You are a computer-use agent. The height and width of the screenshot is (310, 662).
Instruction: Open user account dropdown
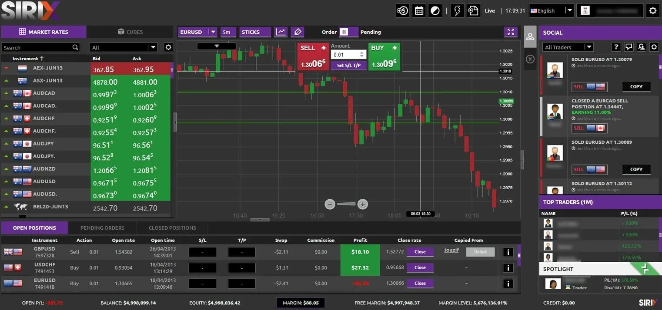pyautogui.click(x=610, y=11)
